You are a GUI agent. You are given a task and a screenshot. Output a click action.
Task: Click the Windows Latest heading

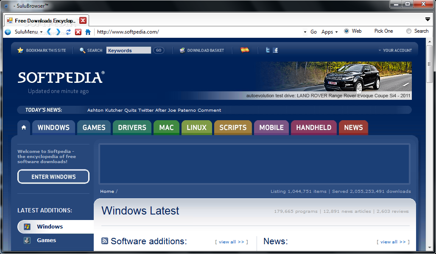click(x=140, y=211)
